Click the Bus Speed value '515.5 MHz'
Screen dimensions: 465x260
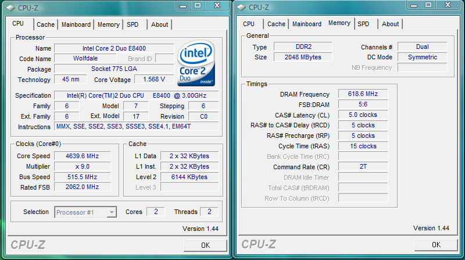pyautogui.click(x=82, y=177)
